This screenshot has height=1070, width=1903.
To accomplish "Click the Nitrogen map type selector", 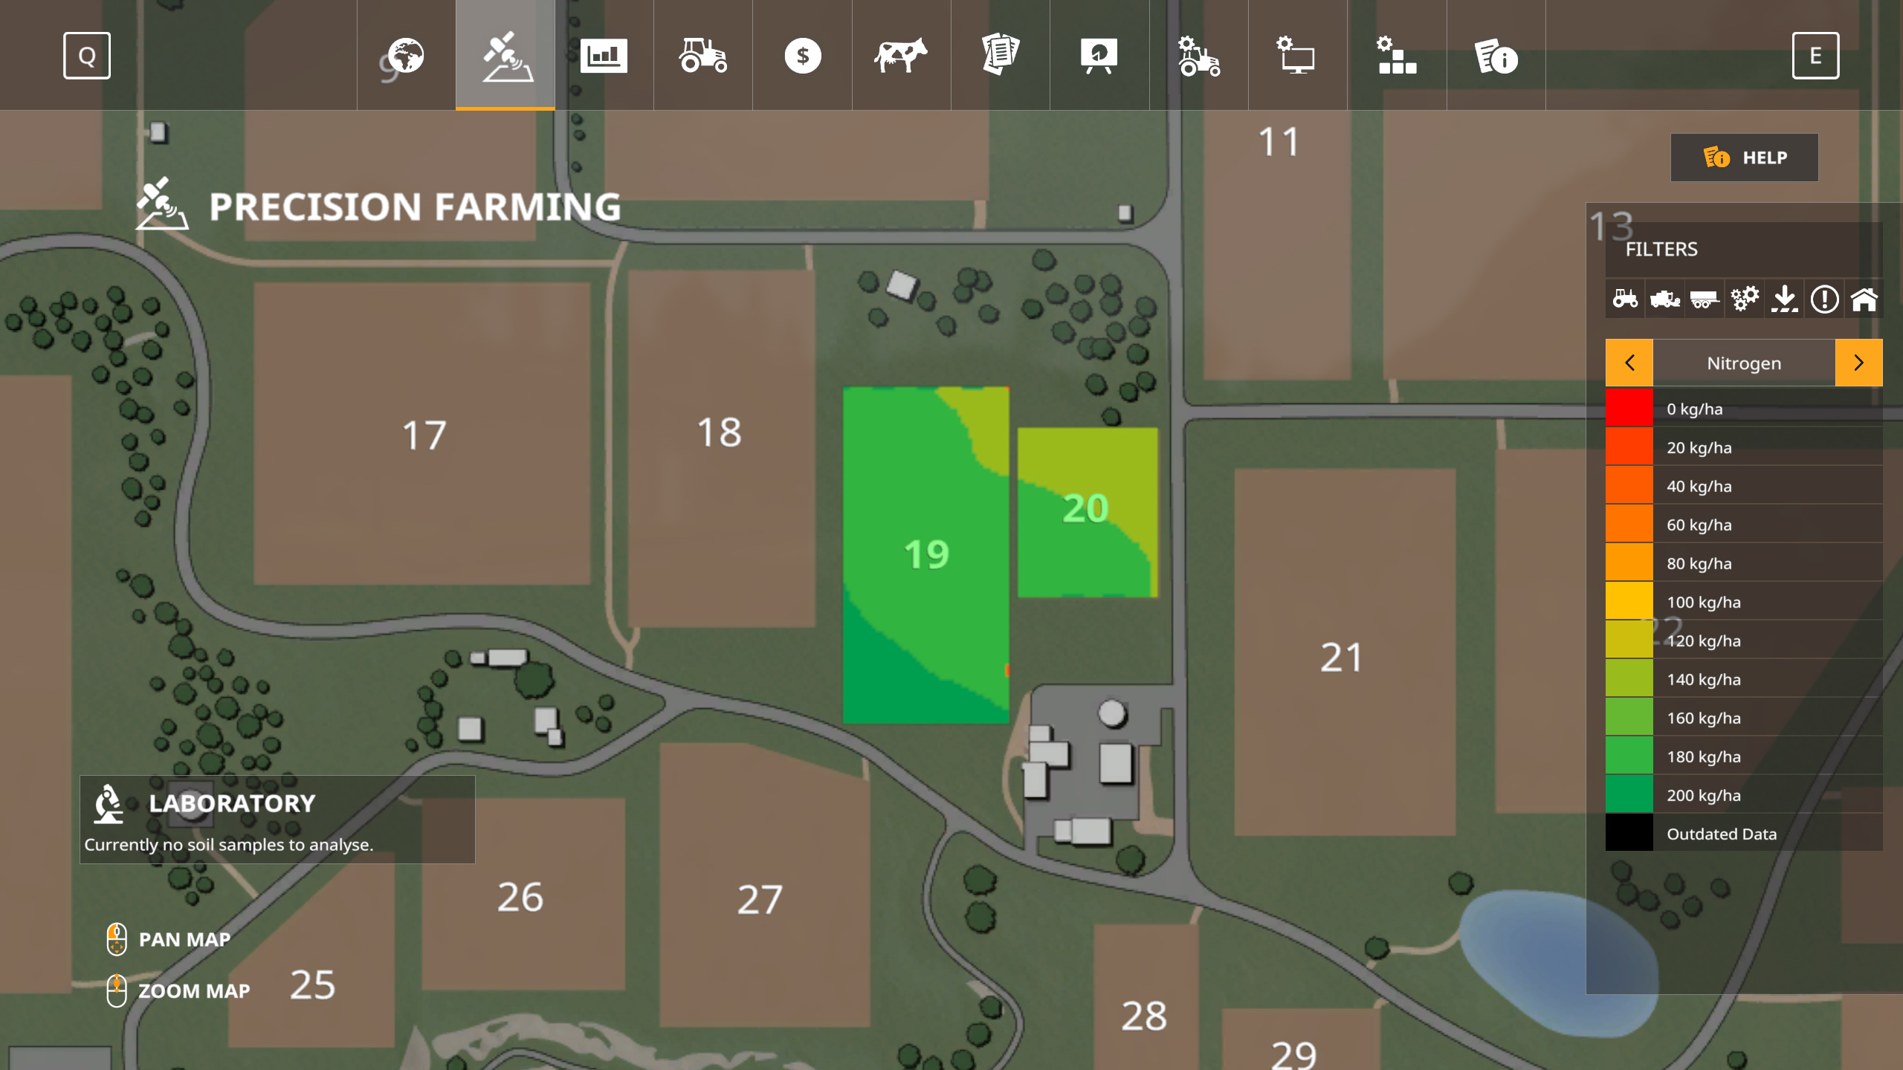I will click(x=1744, y=363).
